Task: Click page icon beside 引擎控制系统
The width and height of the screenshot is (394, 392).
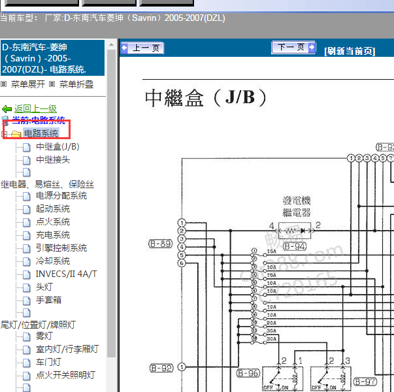Action: click(x=27, y=248)
